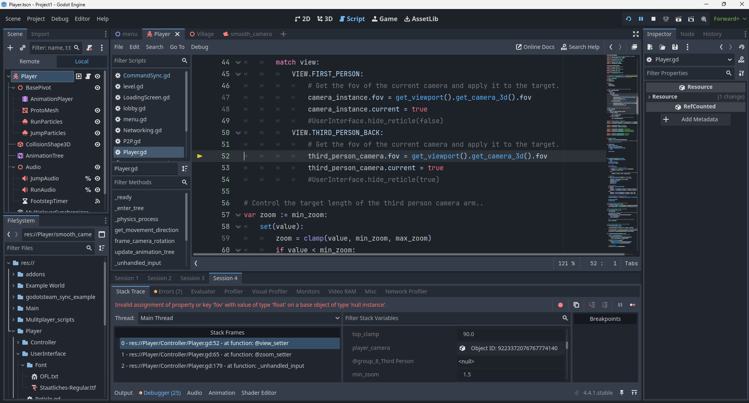
Task: Toggle the JumpAudio visibility eye
Action: tap(97, 178)
